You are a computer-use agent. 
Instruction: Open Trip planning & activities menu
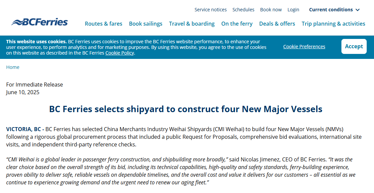pos(333,24)
